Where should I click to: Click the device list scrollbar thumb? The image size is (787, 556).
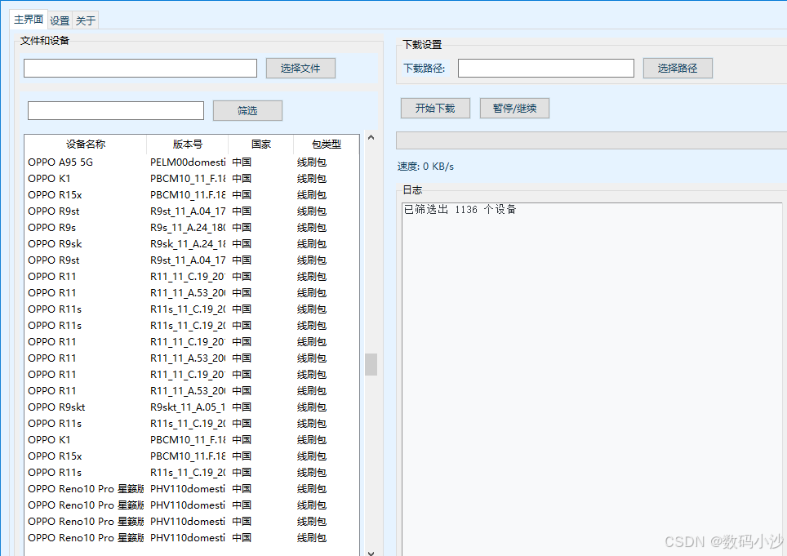[371, 364]
